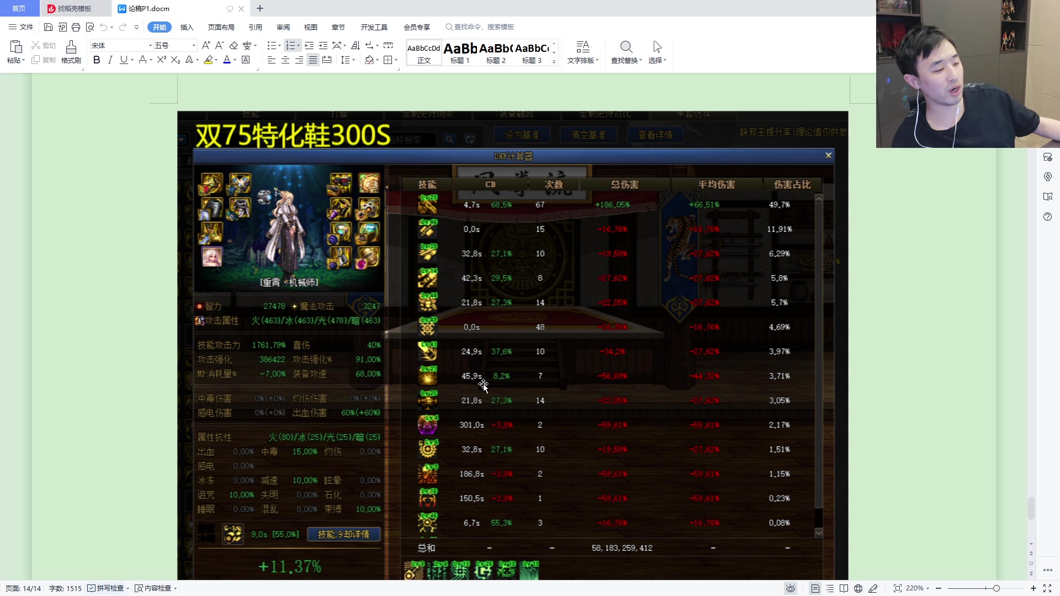Image resolution: width=1060 pixels, height=596 pixels.
Task: Apply bold formatting with B icon
Action: 97,60
